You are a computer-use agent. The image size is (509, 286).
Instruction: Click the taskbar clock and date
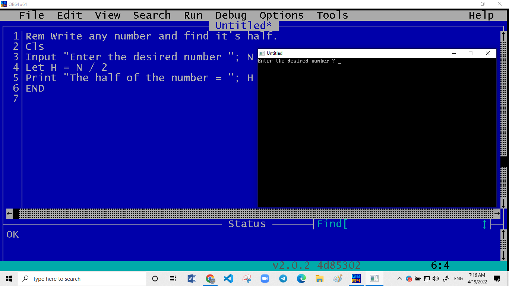[477, 279]
